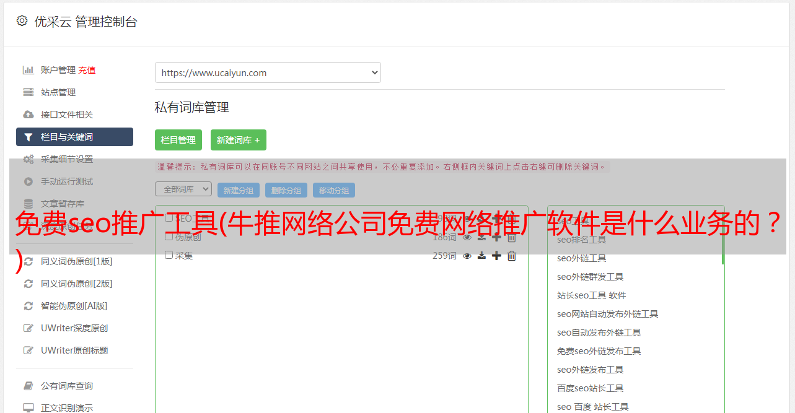Click the green 栏目管理 button
Image resolution: width=795 pixels, height=413 pixels.
tap(178, 140)
